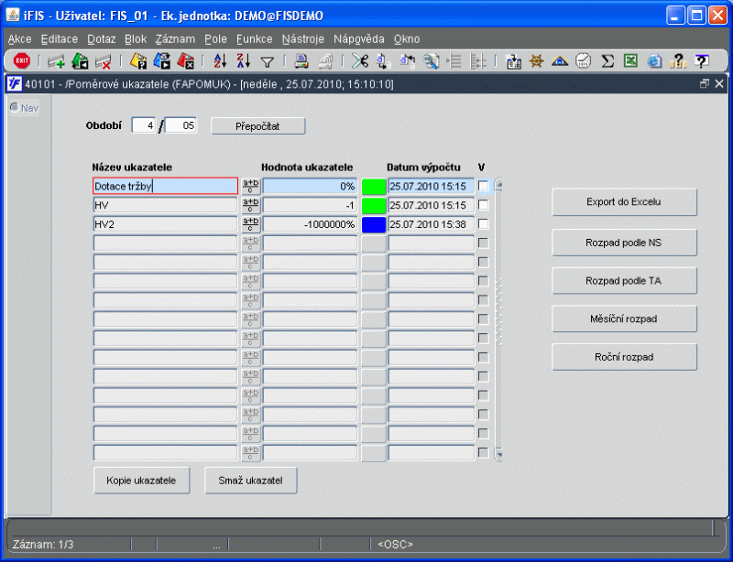The width and height of the screenshot is (733, 562).
Task: Open formula a+b/c button for HV row
Action: click(250, 205)
